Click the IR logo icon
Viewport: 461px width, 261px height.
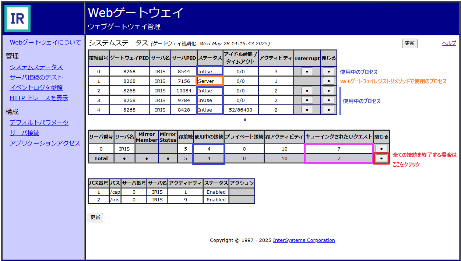[17, 18]
